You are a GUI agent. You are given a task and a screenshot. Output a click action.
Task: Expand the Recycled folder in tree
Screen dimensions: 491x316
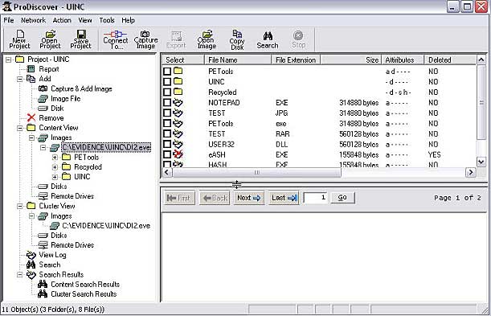55,167
